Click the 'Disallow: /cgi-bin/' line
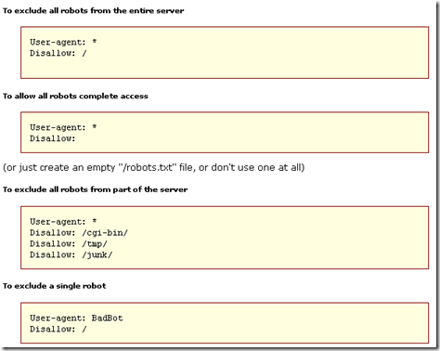This screenshot has height=351, width=440. tap(79, 233)
